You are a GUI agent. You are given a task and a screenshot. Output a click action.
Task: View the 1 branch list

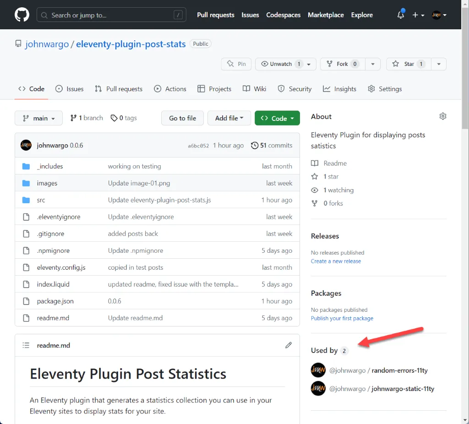[87, 118]
